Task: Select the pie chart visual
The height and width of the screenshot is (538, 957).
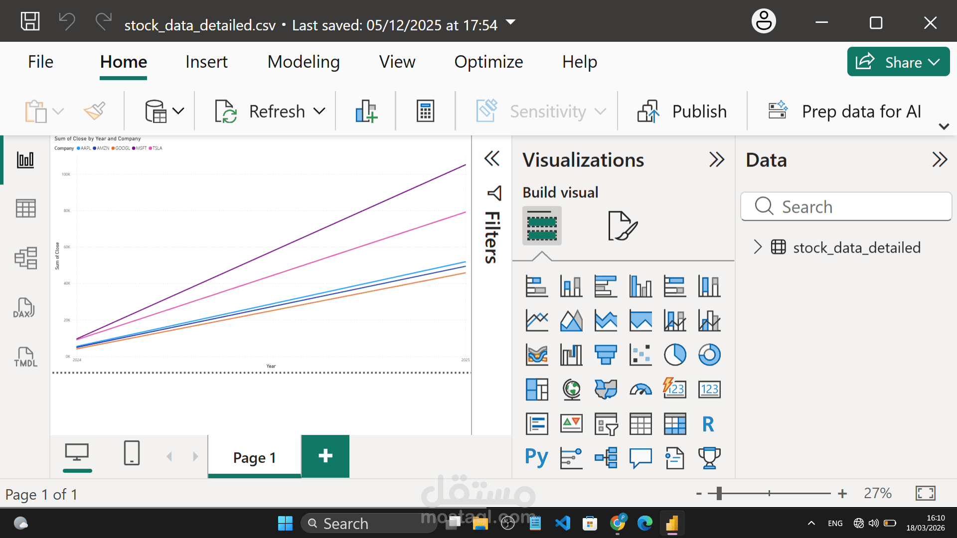Action: [x=675, y=355]
